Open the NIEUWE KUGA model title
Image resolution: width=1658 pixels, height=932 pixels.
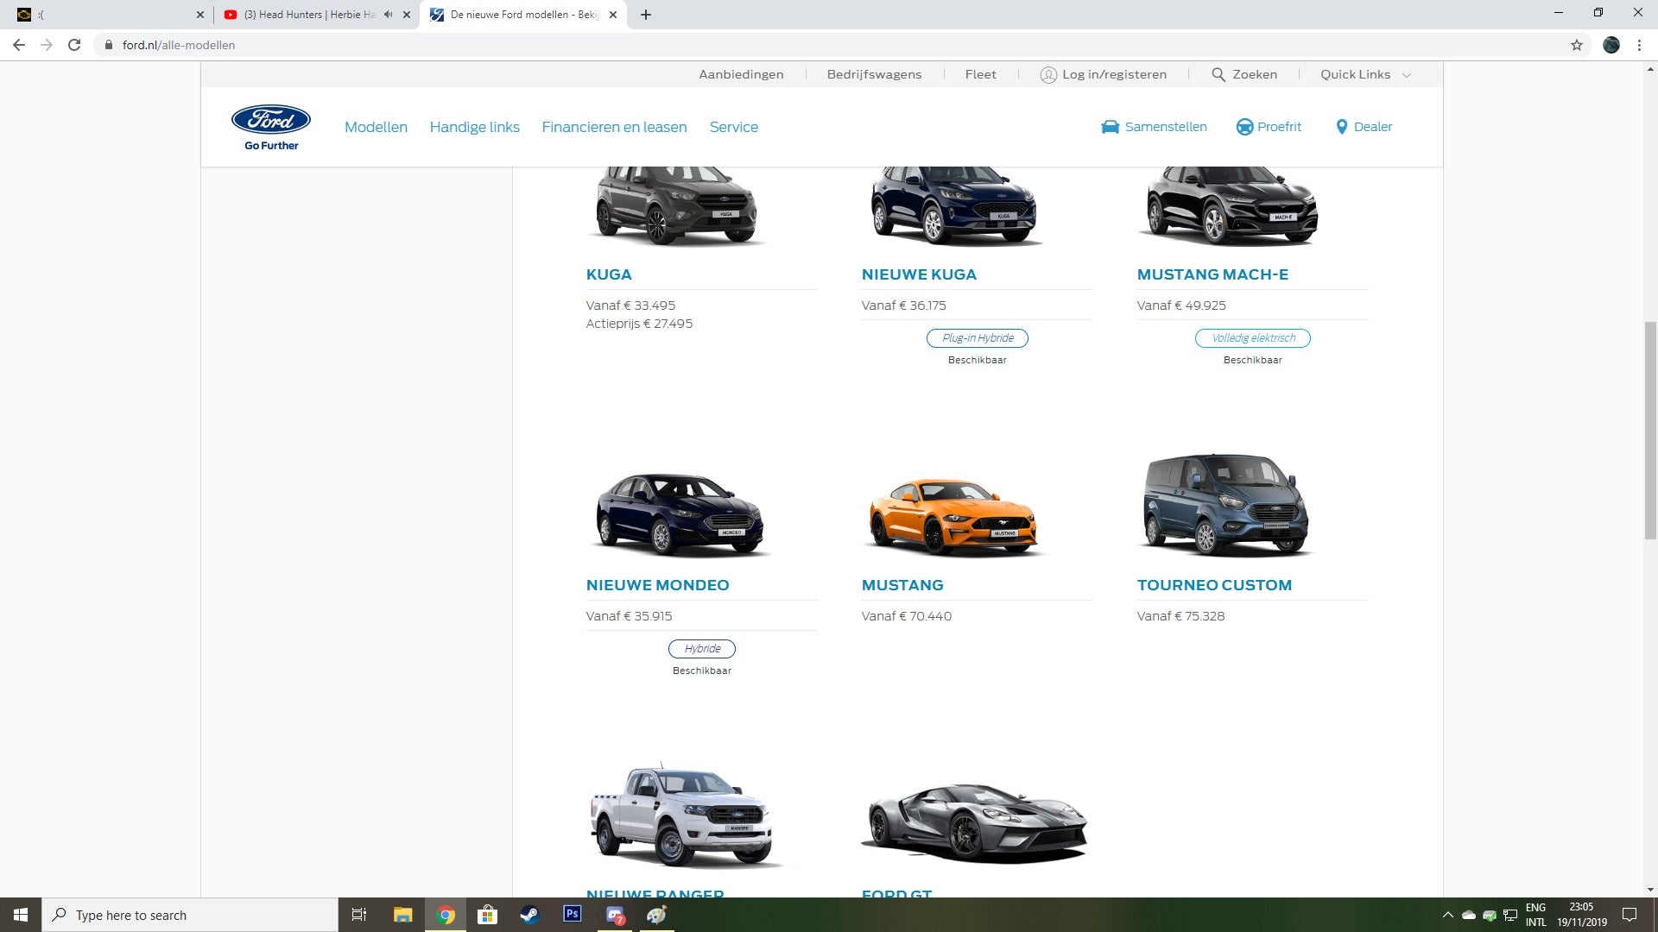click(x=919, y=274)
